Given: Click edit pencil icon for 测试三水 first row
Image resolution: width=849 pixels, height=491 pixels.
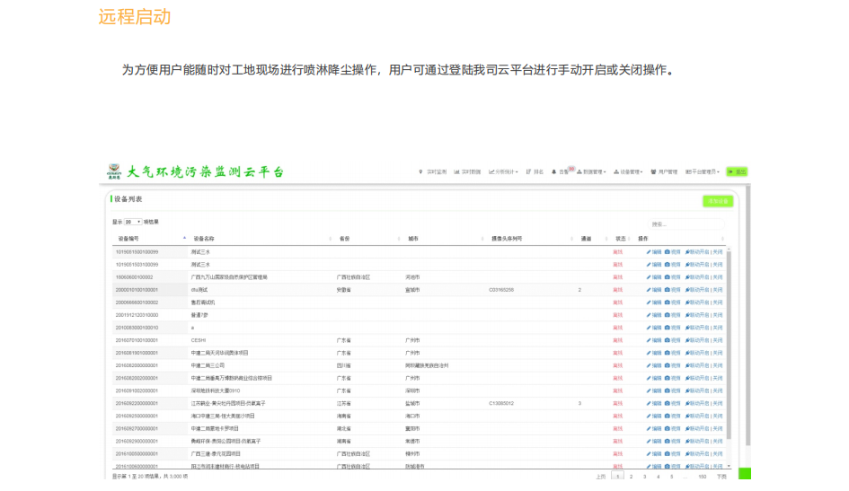Looking at the screenshot, I should pyautogui.click(x=649, y=252).
